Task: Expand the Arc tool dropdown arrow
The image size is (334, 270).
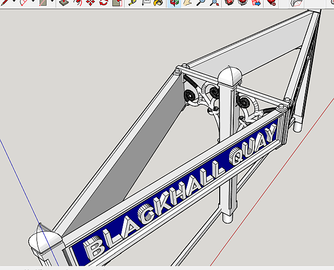Action: [34, 2]
